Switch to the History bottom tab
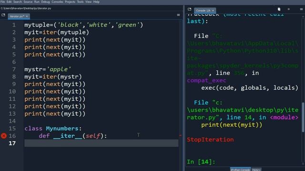305x171 pixels. point(256,170)
